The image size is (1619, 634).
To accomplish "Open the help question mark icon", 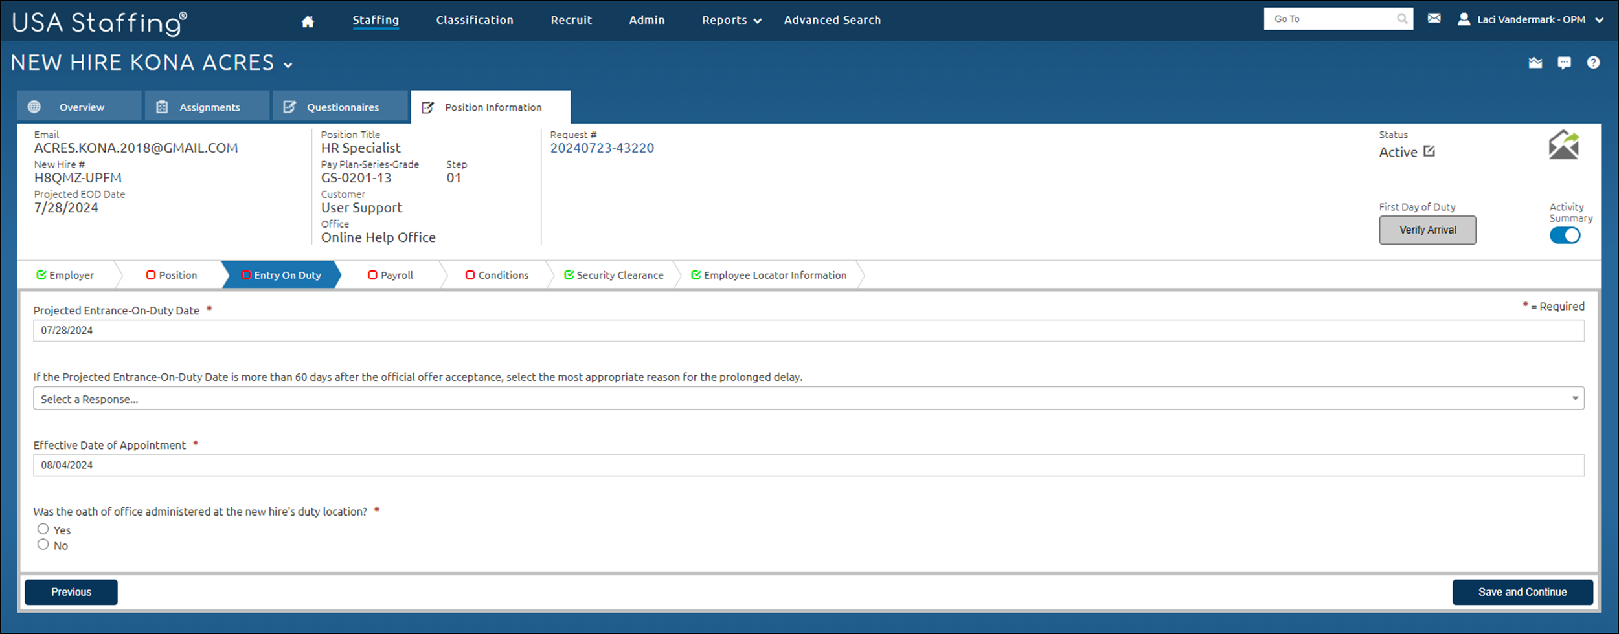I will pyautogui.click(x=1593, y=63).
